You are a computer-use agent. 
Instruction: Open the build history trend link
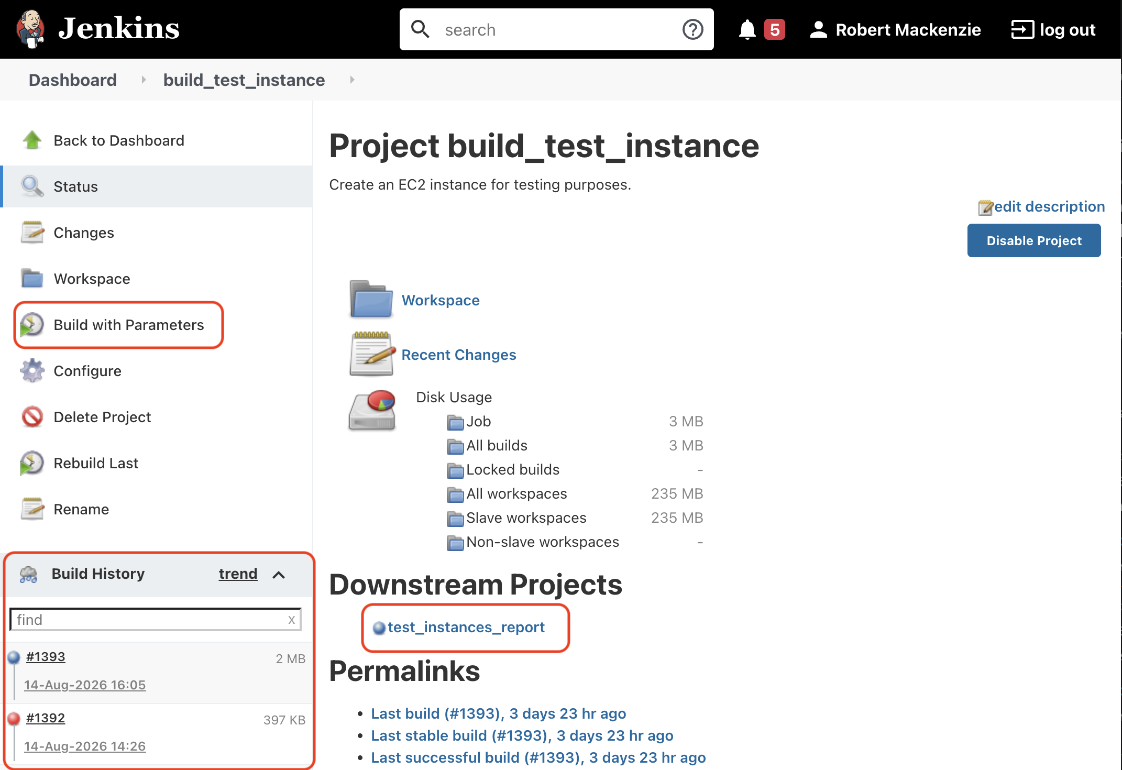238,574
